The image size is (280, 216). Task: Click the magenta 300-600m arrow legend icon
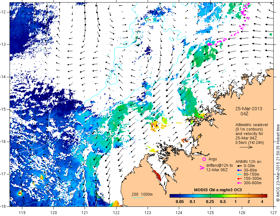coord(240,183)
